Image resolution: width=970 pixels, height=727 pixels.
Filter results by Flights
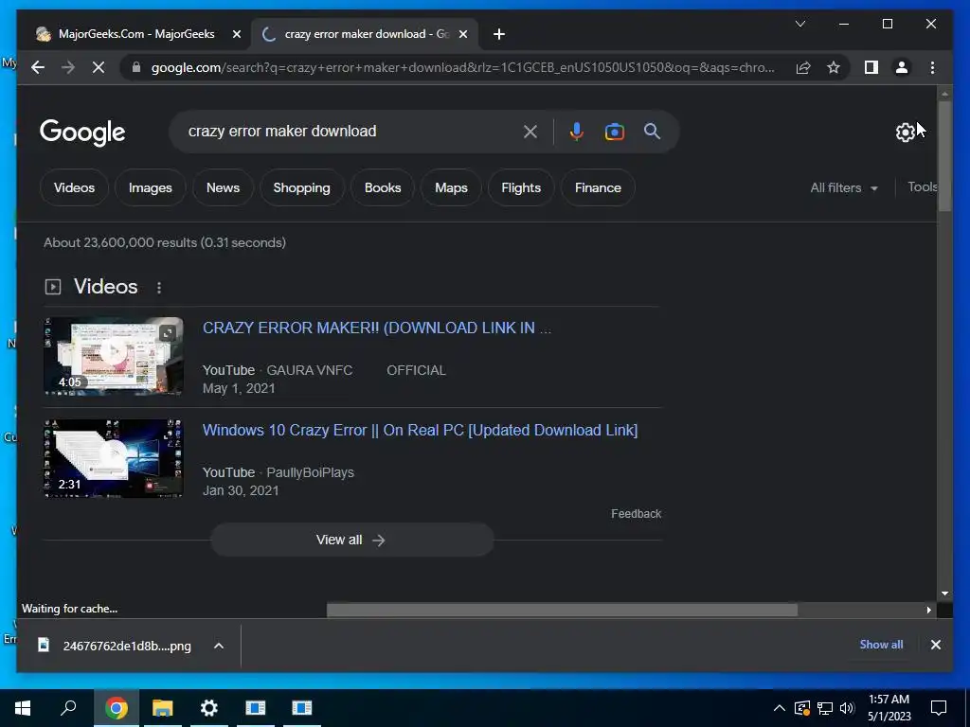[521, 187]
